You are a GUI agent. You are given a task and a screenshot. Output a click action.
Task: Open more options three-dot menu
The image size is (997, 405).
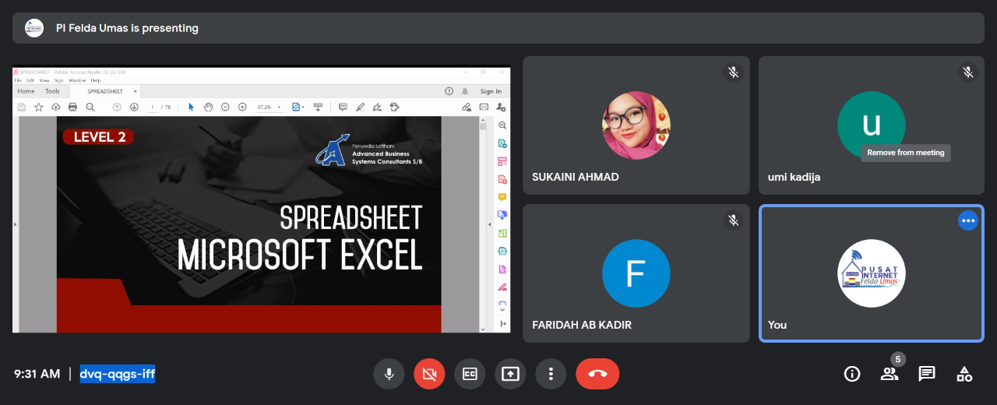[x=551, y=374]
